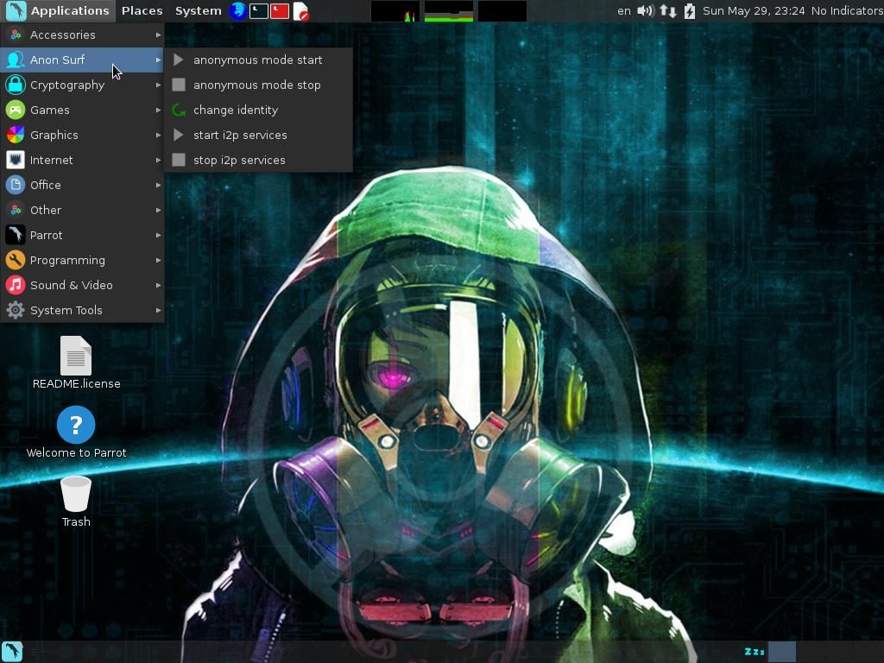
Task: Click the Parrot bird icon in the menu
Action: click(x=16, y=235)
